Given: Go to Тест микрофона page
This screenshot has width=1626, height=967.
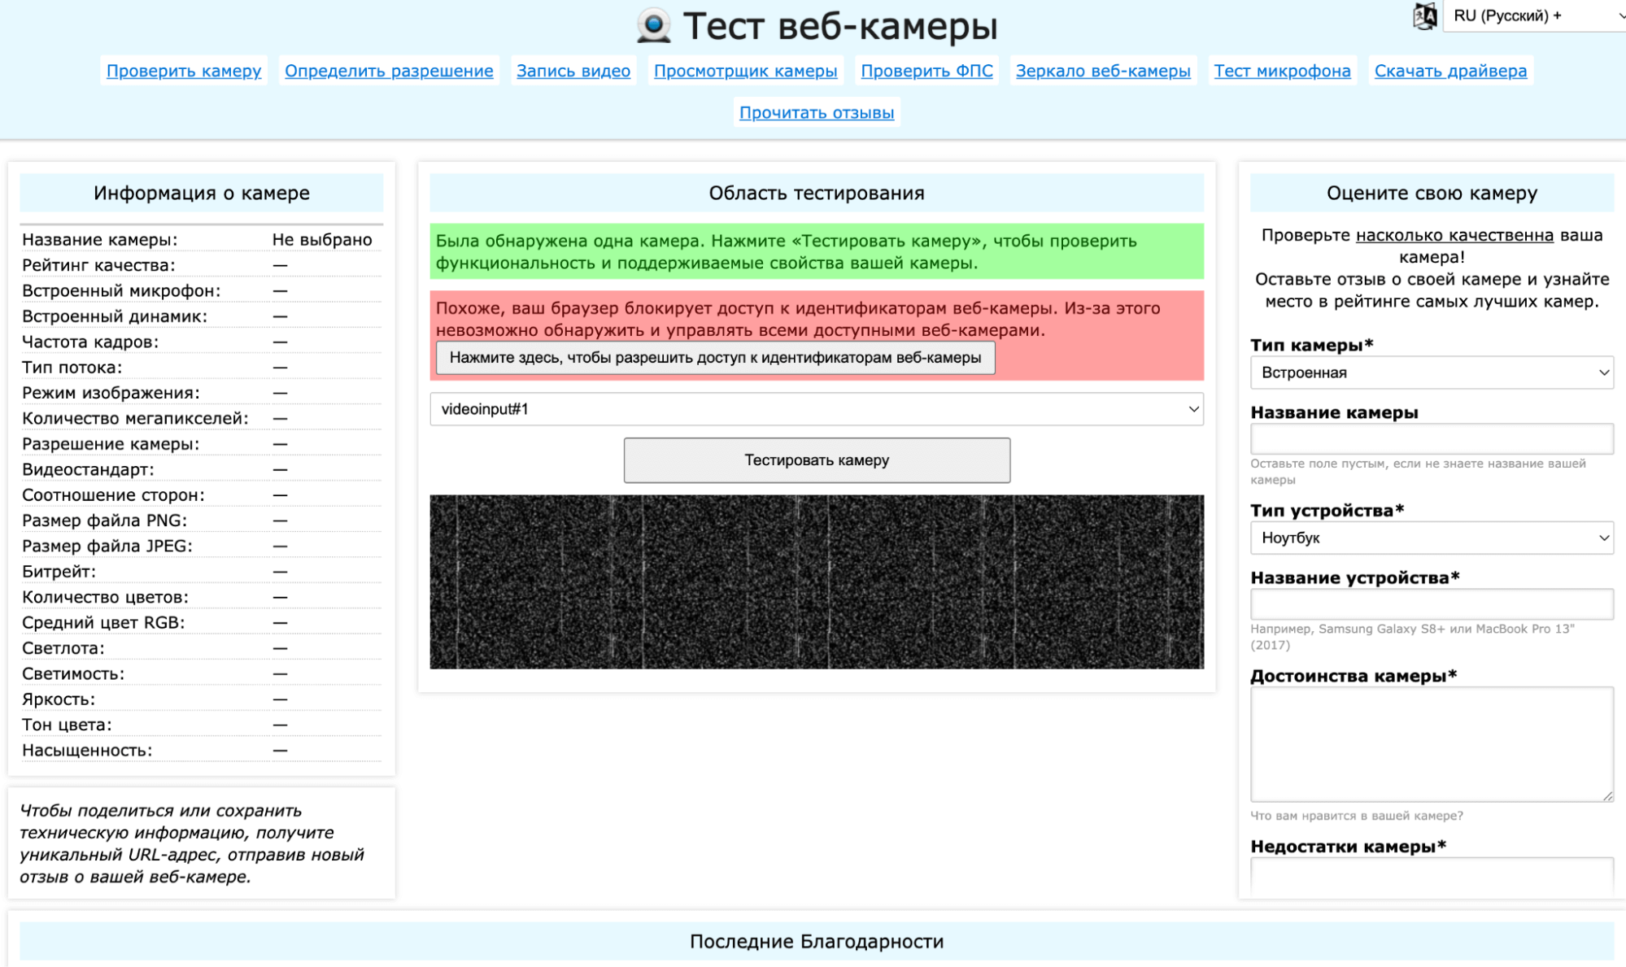Looking at the screenshot, I should coord(1282,71).
